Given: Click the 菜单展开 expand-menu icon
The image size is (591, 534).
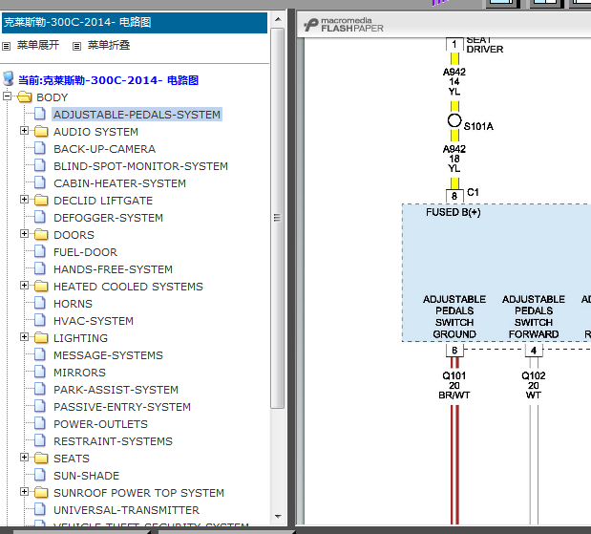Looking at the screenshot, I should 7,47.
